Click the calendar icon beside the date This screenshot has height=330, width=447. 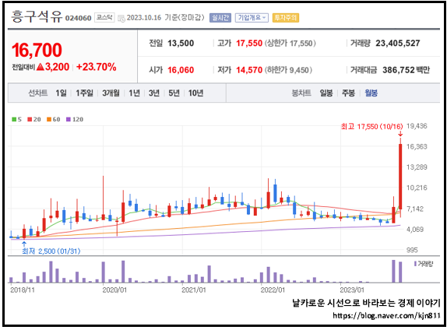click(121, 19)
